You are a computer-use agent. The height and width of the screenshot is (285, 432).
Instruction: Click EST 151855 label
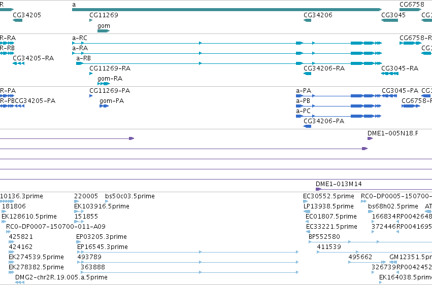[86, 217]
